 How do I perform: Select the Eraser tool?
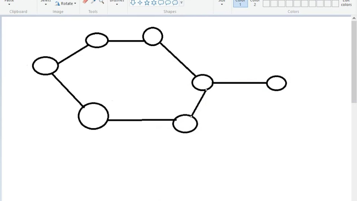(85, 1)
